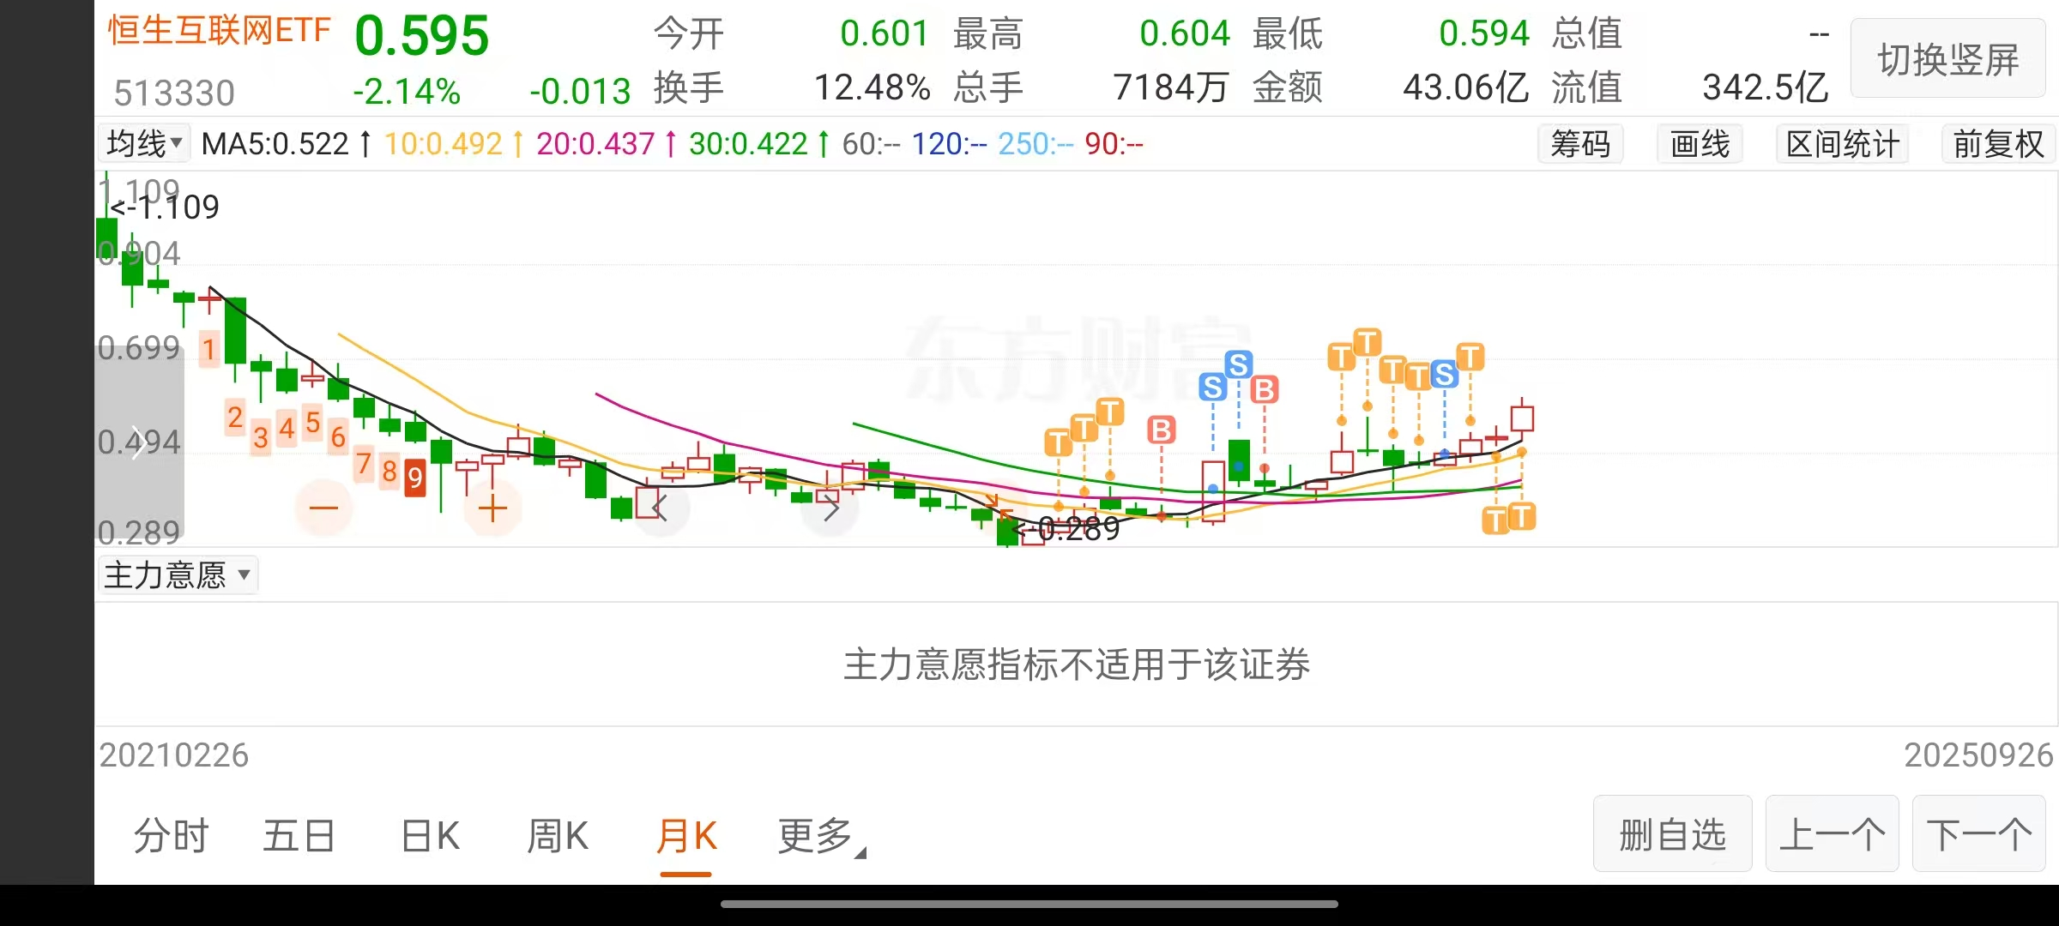Tap the red number 9 sequence marker
Screen dimensions: 2059x926
tap(415, 478)
